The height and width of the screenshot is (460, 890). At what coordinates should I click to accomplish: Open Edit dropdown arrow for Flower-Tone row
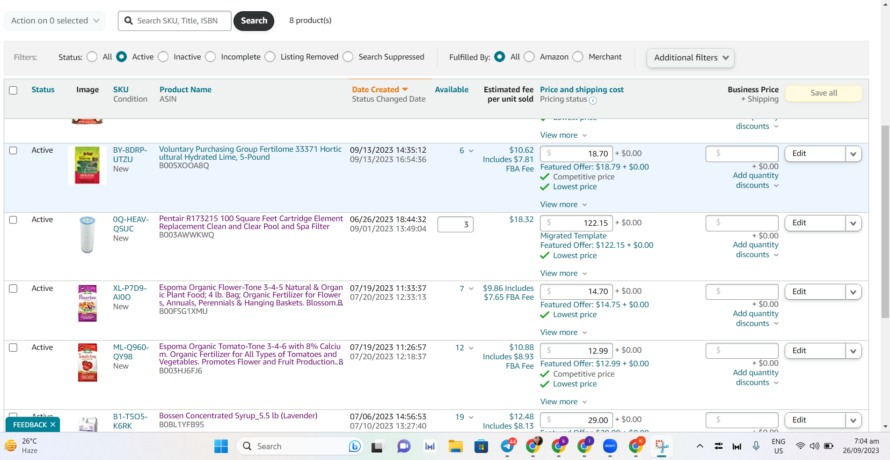tap(854, 292)
